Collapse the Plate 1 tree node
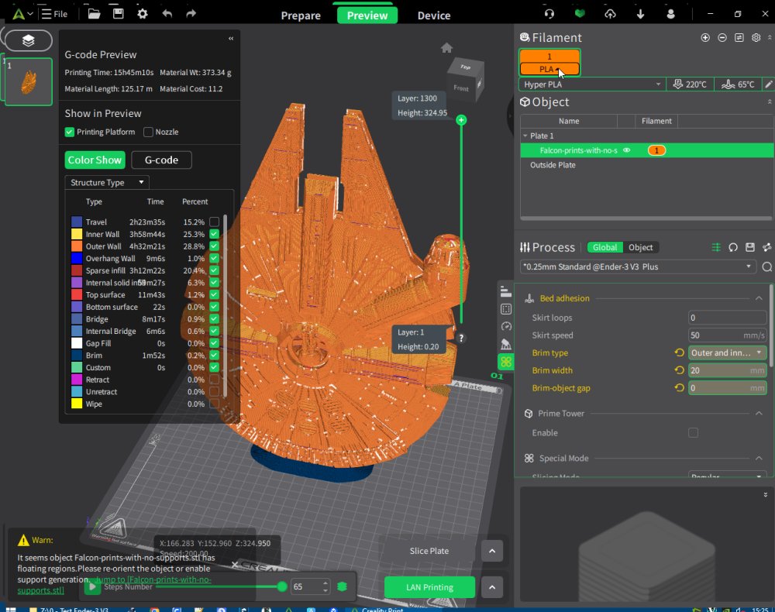 pos(525,136)
